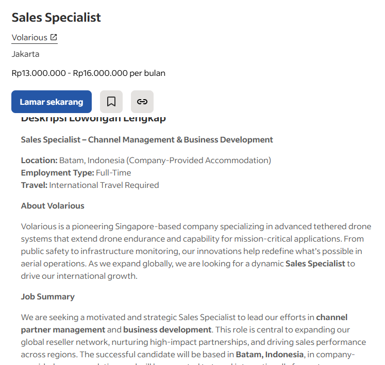Click the Jakarta location text
Screen dimensions: 385x365
pyautogui.click(x=25, y=54)
